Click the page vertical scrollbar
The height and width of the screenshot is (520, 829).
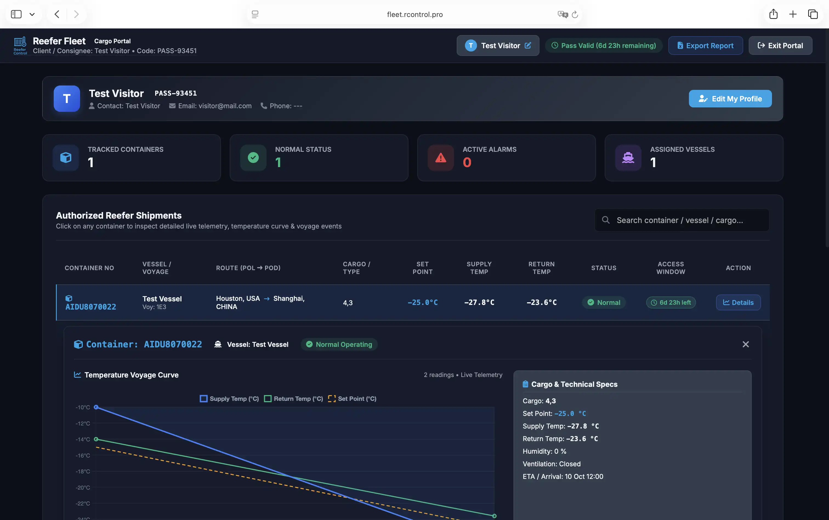pos(827,138)
